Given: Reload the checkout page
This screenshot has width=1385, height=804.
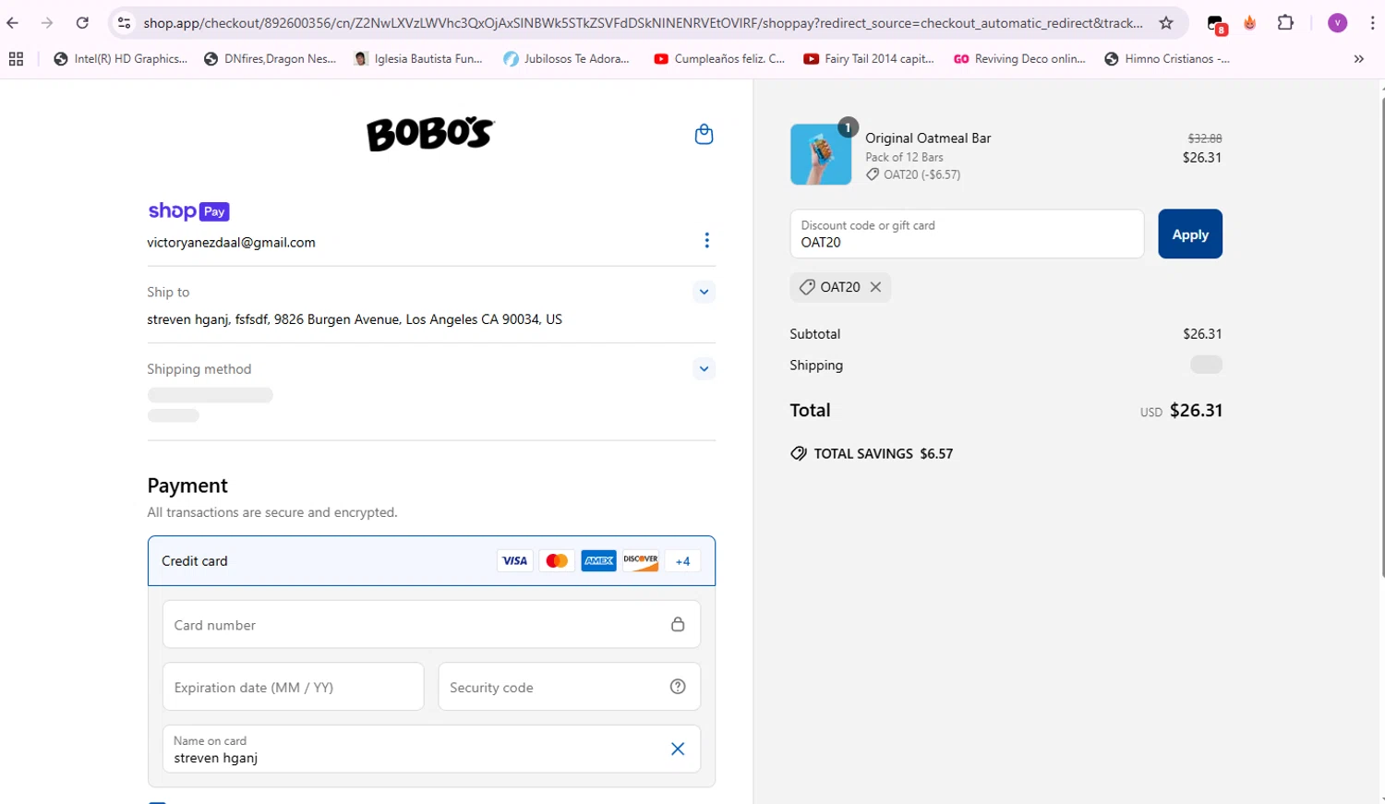Looking at the screenshot, I should point(82,23).
